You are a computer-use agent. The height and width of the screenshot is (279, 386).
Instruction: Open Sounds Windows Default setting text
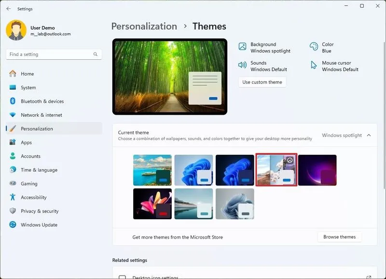(269, 66)
